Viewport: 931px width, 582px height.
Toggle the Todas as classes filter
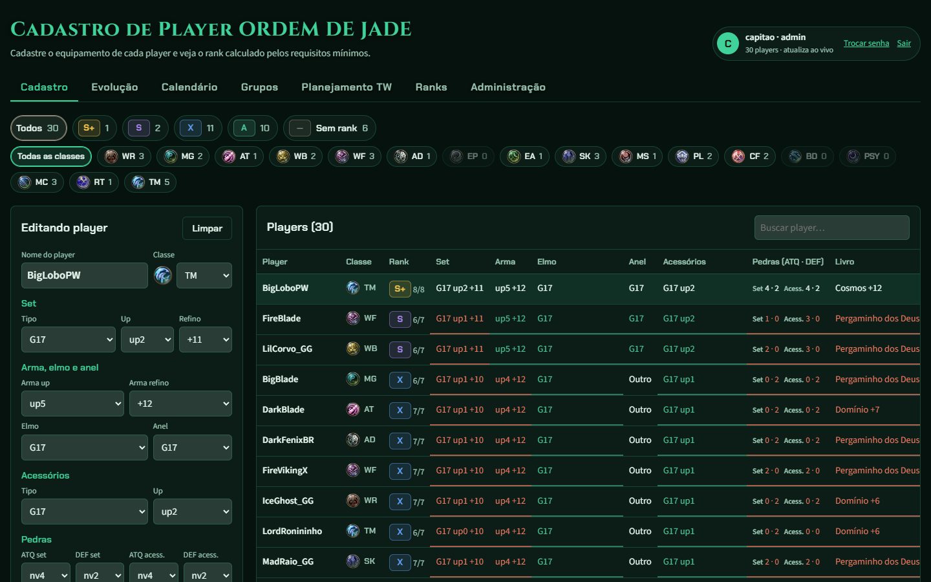click(51, 156)
